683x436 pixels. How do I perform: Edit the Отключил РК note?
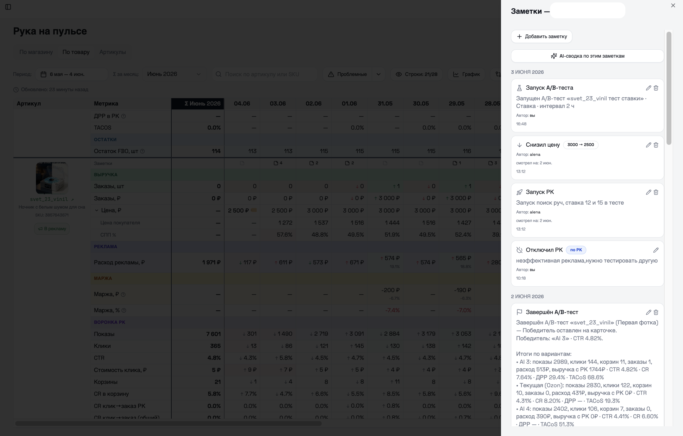pyautogui.click(x=656, y=250)
